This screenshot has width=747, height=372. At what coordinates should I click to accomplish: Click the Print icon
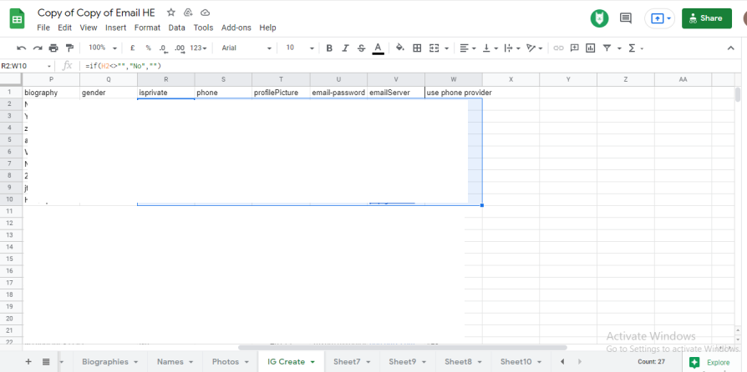[53, 48]
